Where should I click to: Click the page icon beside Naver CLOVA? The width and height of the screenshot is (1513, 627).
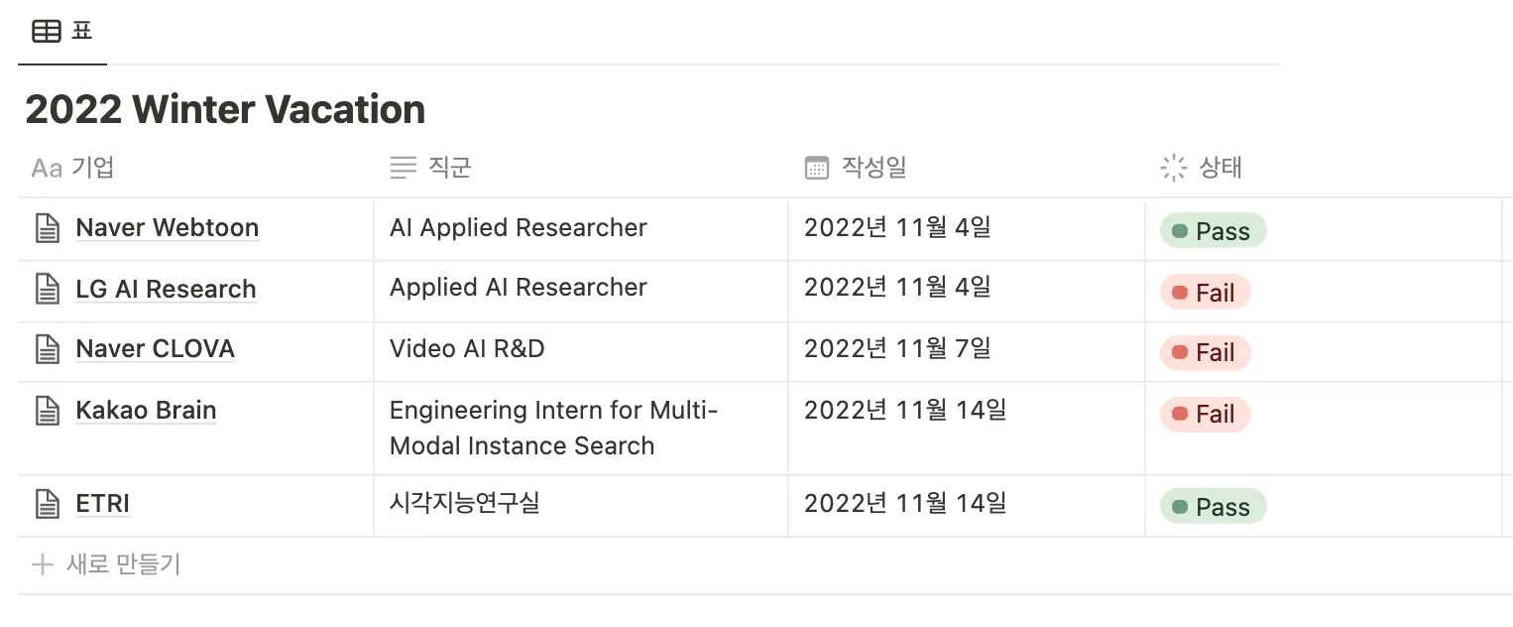pos(47,349)
